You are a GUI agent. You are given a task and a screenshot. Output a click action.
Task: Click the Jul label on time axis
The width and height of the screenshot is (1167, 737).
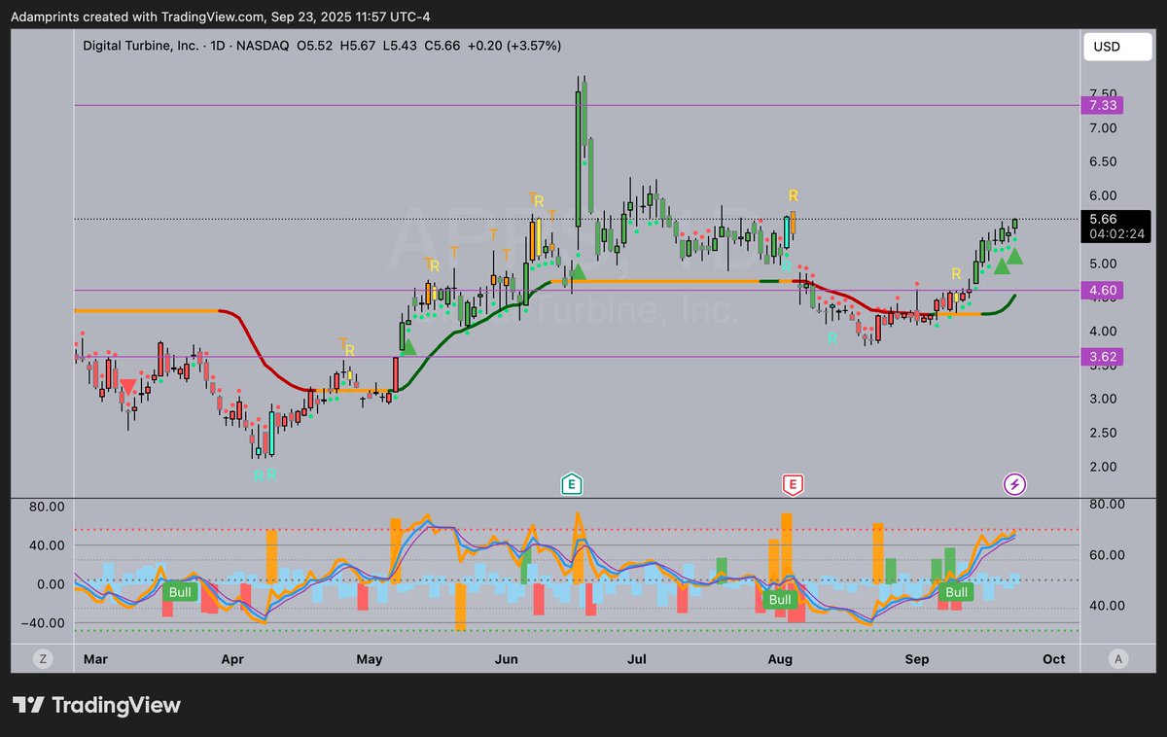[637, 658]
